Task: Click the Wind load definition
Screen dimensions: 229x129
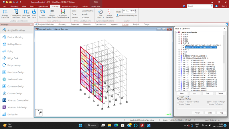Action: pyautogui.click(x=74, y=11)
